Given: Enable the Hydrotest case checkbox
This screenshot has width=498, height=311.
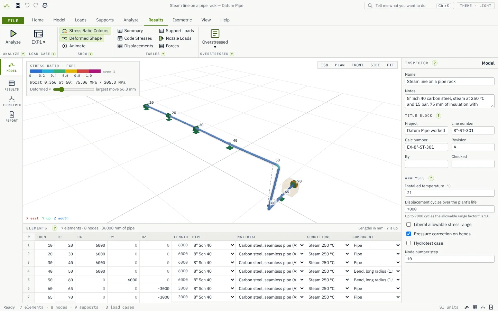Looking at the screenshot, I should coord(408,243).
